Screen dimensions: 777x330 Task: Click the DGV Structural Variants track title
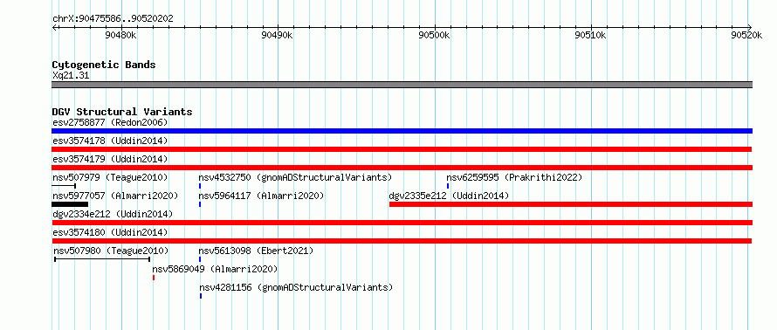122,112
